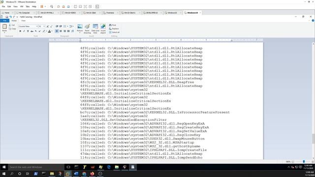The width and height of the screenshot is (315, 177).
Task: Open Edge browser in guest taskbar
Action: [109, 167]
